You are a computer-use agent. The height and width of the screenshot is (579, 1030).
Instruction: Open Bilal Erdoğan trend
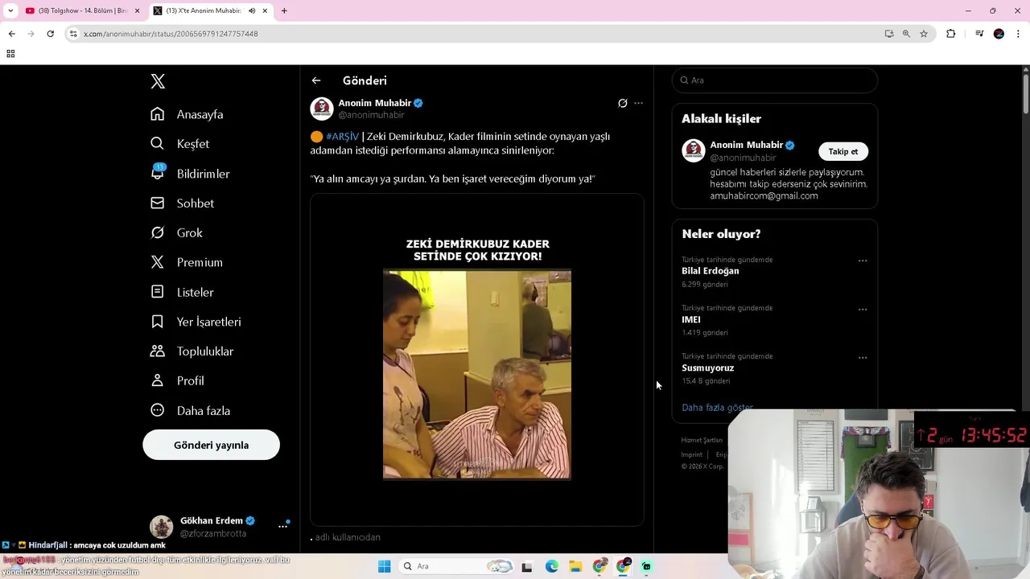click(711, 271)
